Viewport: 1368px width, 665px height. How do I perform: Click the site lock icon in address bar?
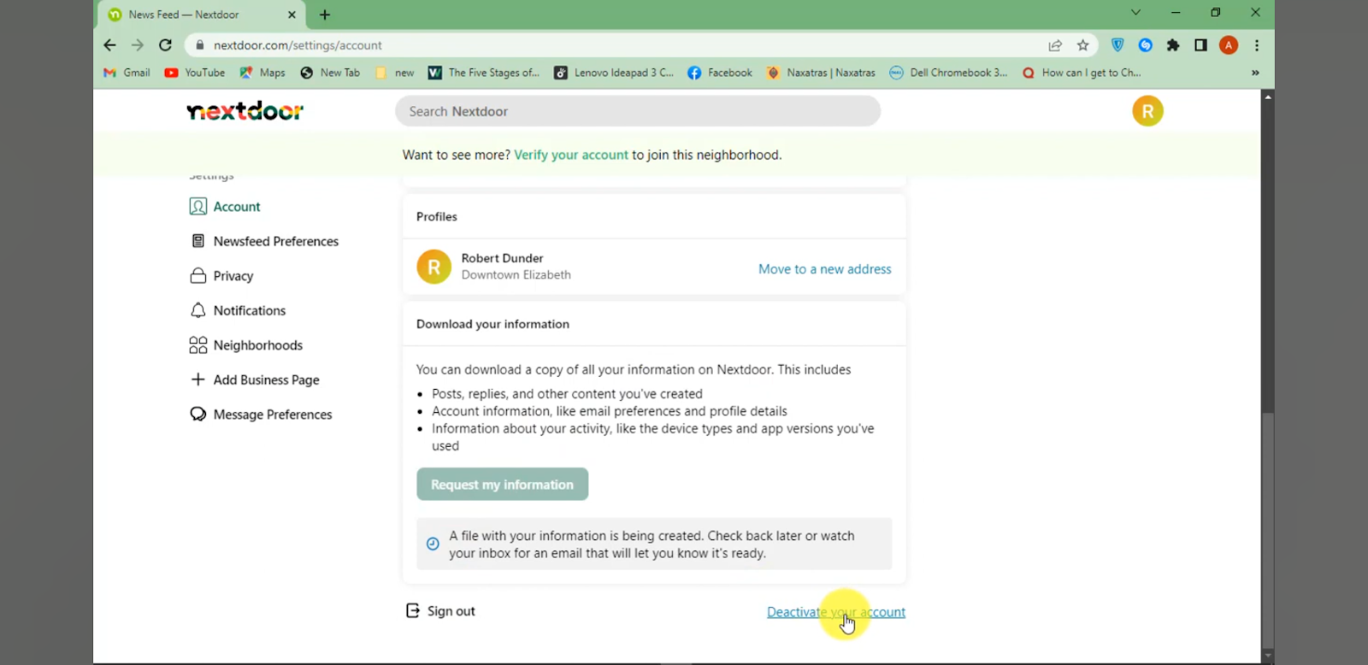(200, 45)
